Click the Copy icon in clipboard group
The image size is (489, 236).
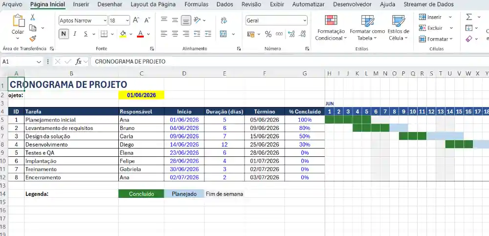click(33, 28)
